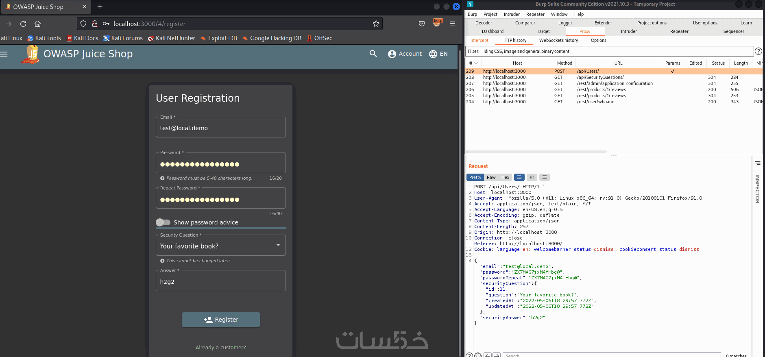Switch to the Extender tab

click(603, 23)
